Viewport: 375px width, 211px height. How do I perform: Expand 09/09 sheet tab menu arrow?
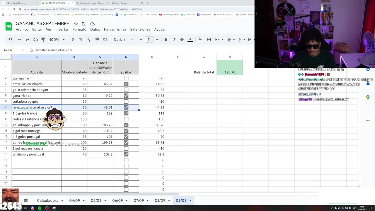tap(190, 200)
